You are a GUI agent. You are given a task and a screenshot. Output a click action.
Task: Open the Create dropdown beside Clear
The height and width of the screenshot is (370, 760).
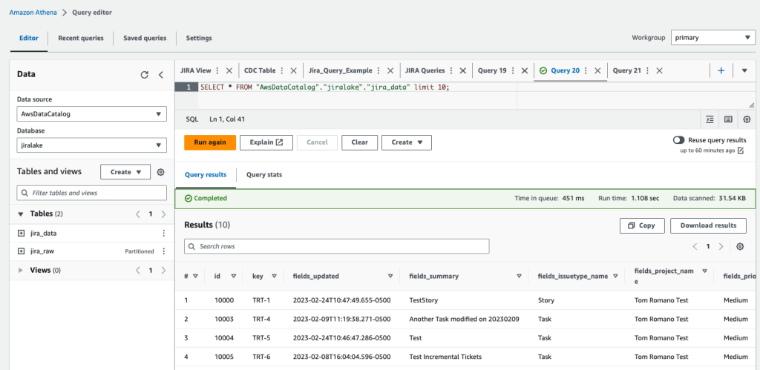407,142
